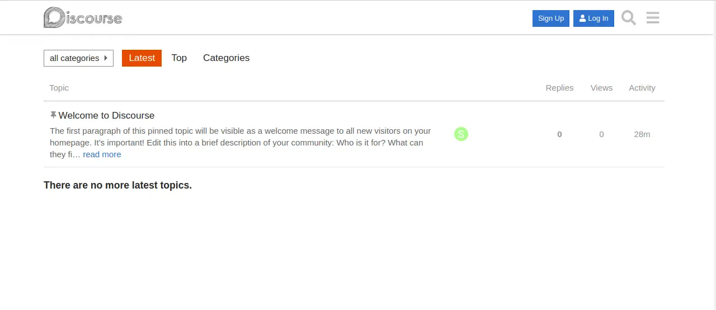Switch to the Top tab
Image resolution: width=716 pixels, height=310 pixels.
pos(179,58)
